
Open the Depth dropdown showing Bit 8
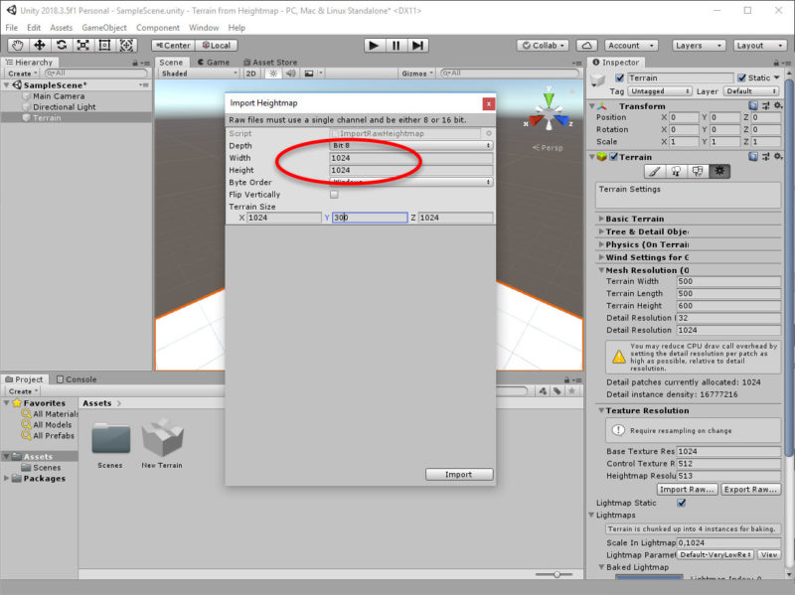pos(410,145)
